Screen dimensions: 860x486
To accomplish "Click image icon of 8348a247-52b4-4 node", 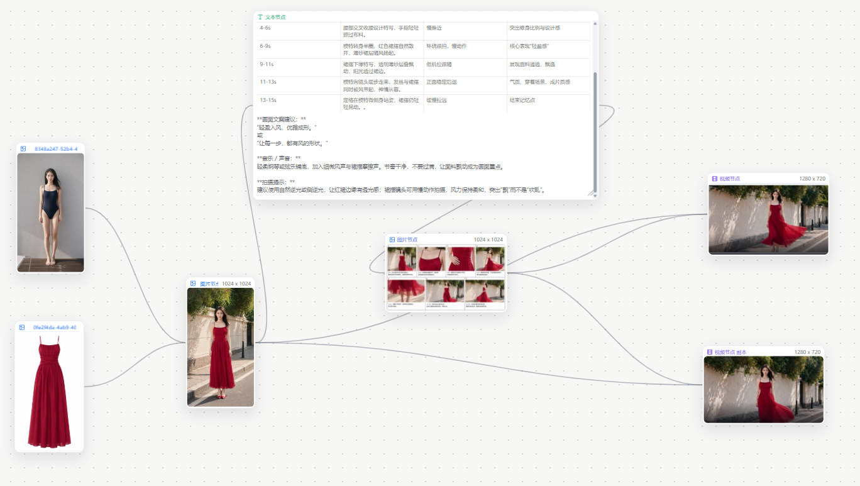I will pyautogui.click(x=23, y=149).
